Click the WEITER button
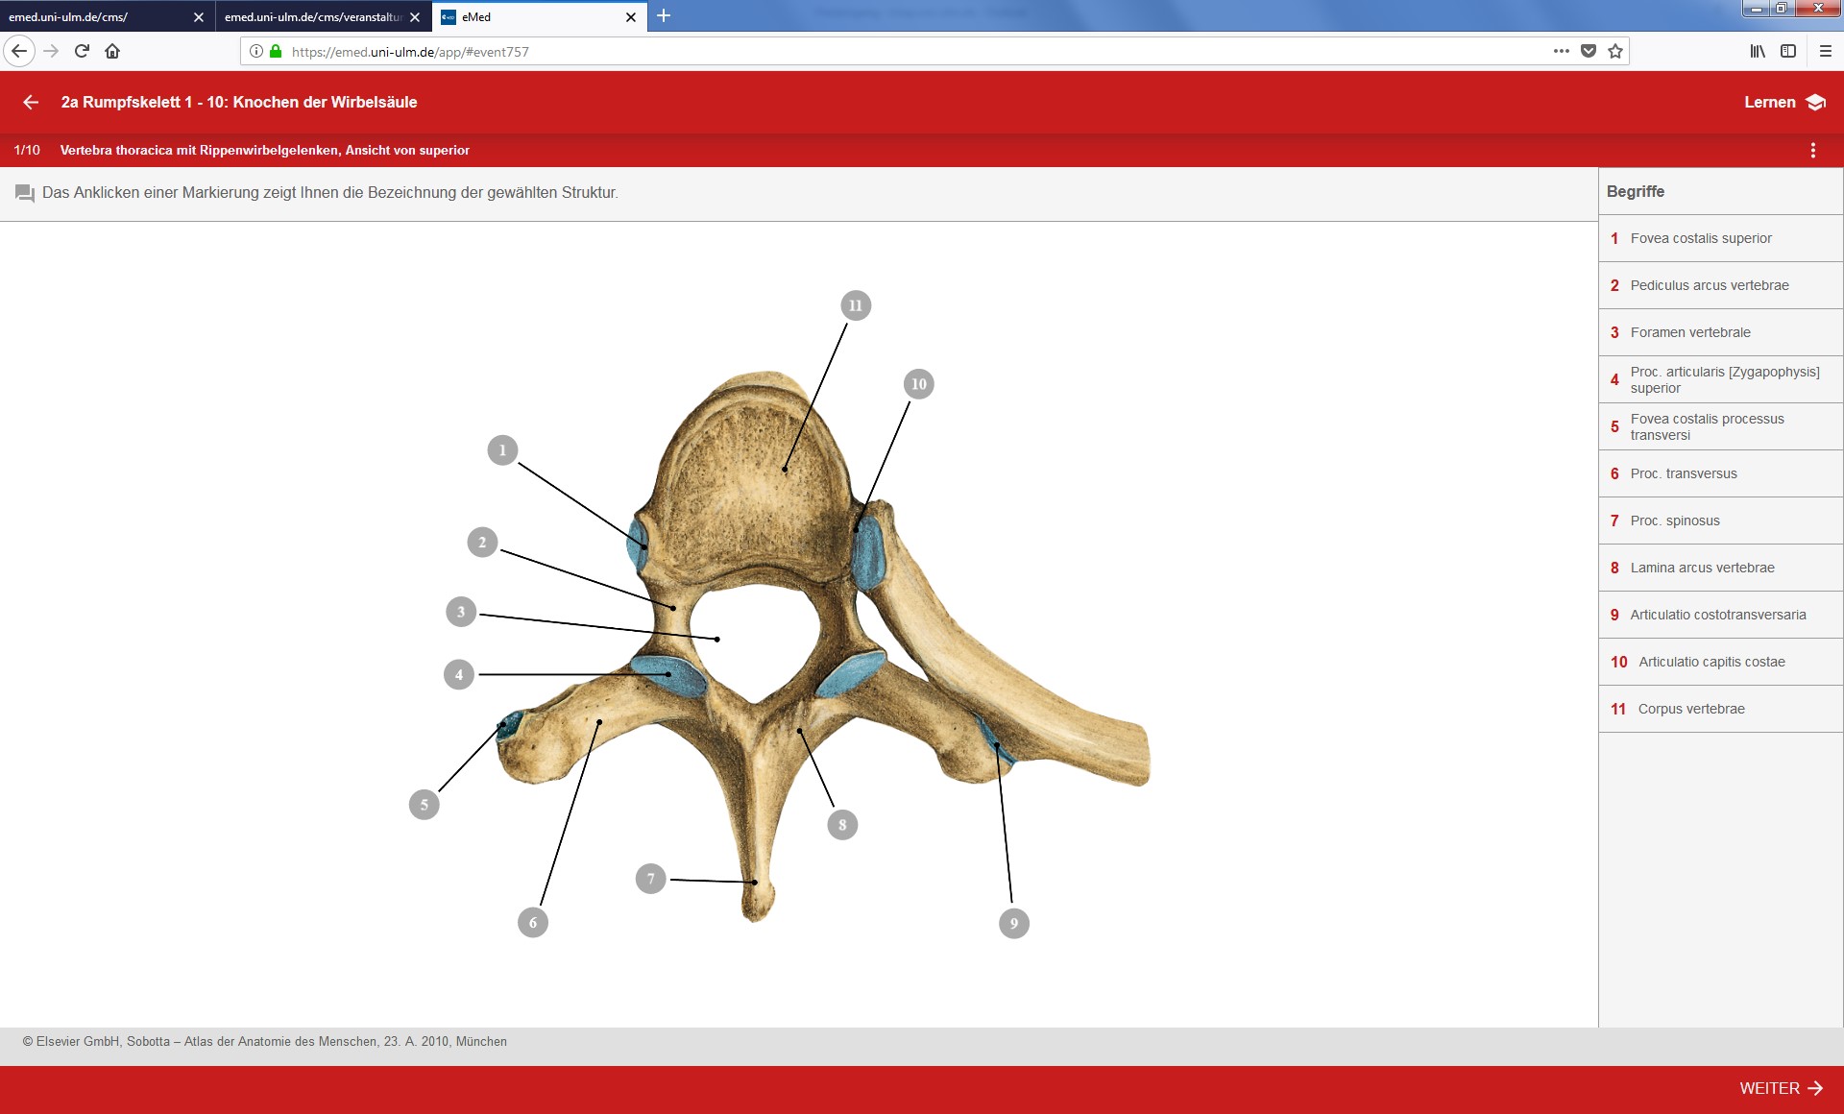Viewport: 1844px width, 1114px height. click(1781, 1088)
